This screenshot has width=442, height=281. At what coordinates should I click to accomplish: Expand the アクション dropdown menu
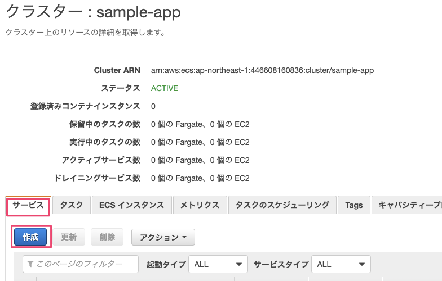(x=163, y=237)
